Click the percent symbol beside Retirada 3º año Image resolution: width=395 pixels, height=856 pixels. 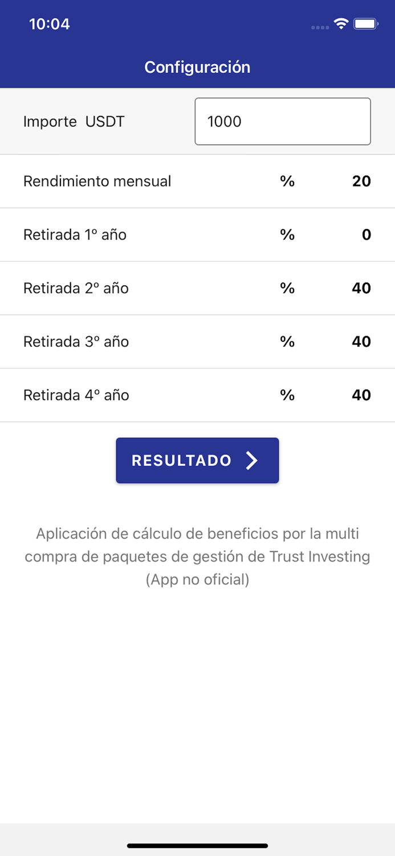click(x=287, y=341)
